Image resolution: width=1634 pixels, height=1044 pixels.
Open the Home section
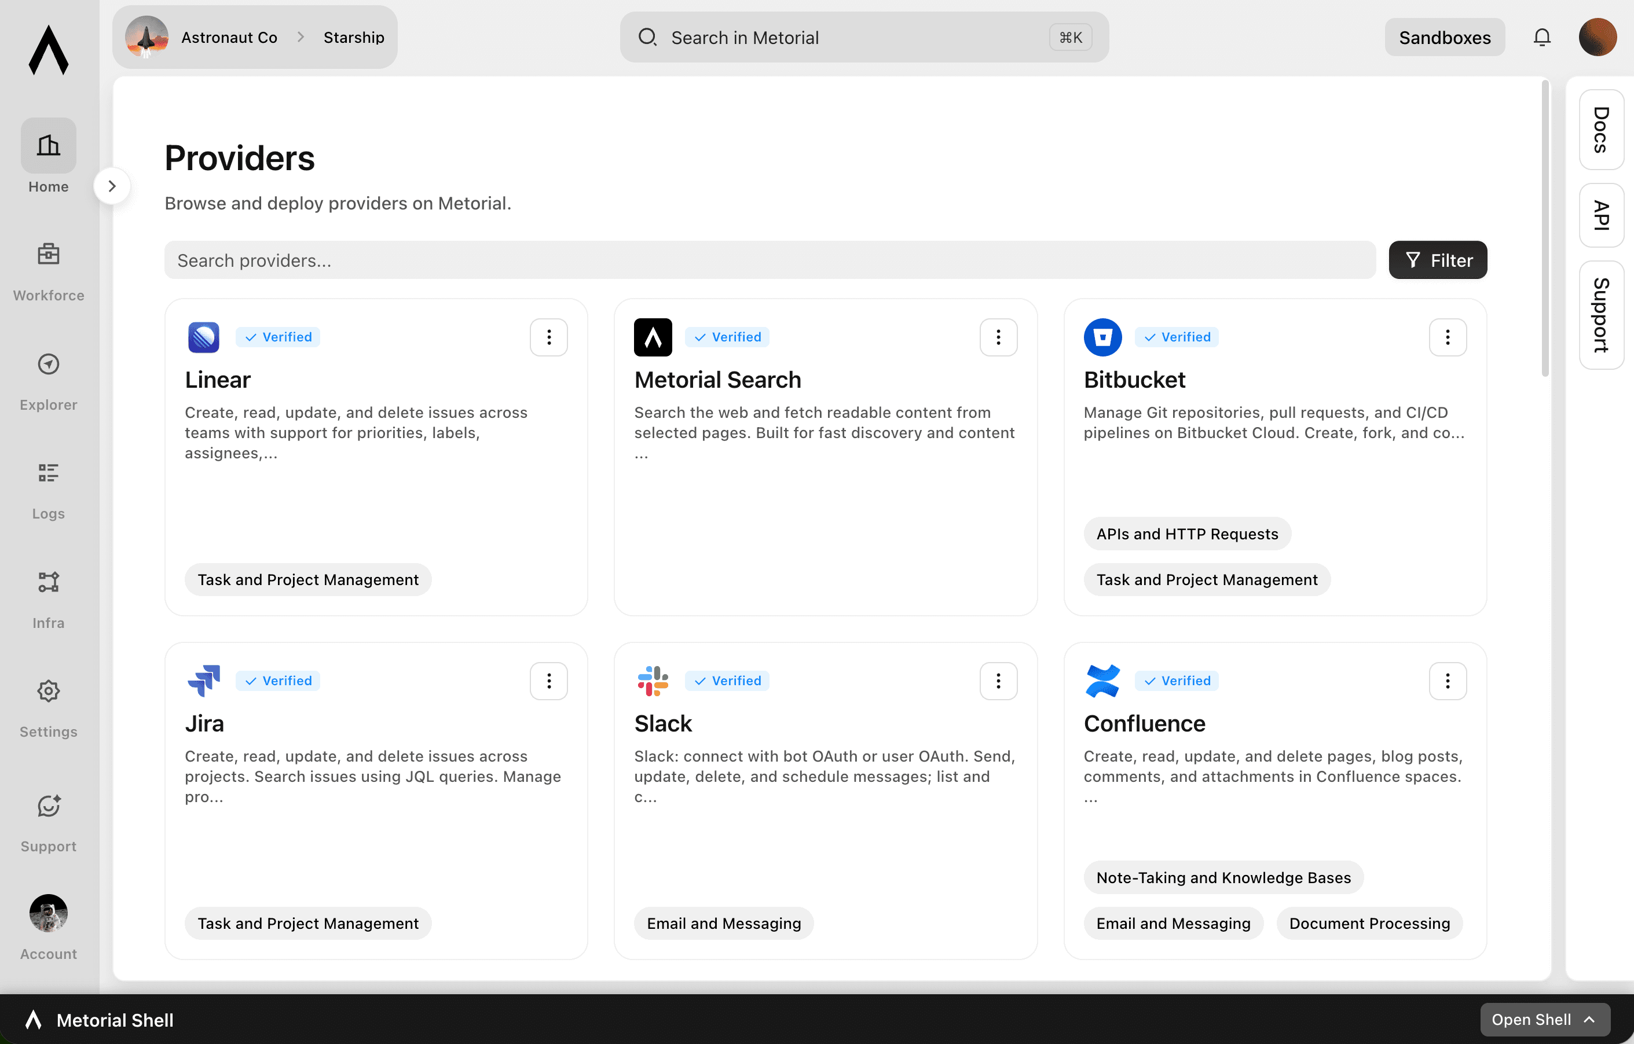(48, 157)
